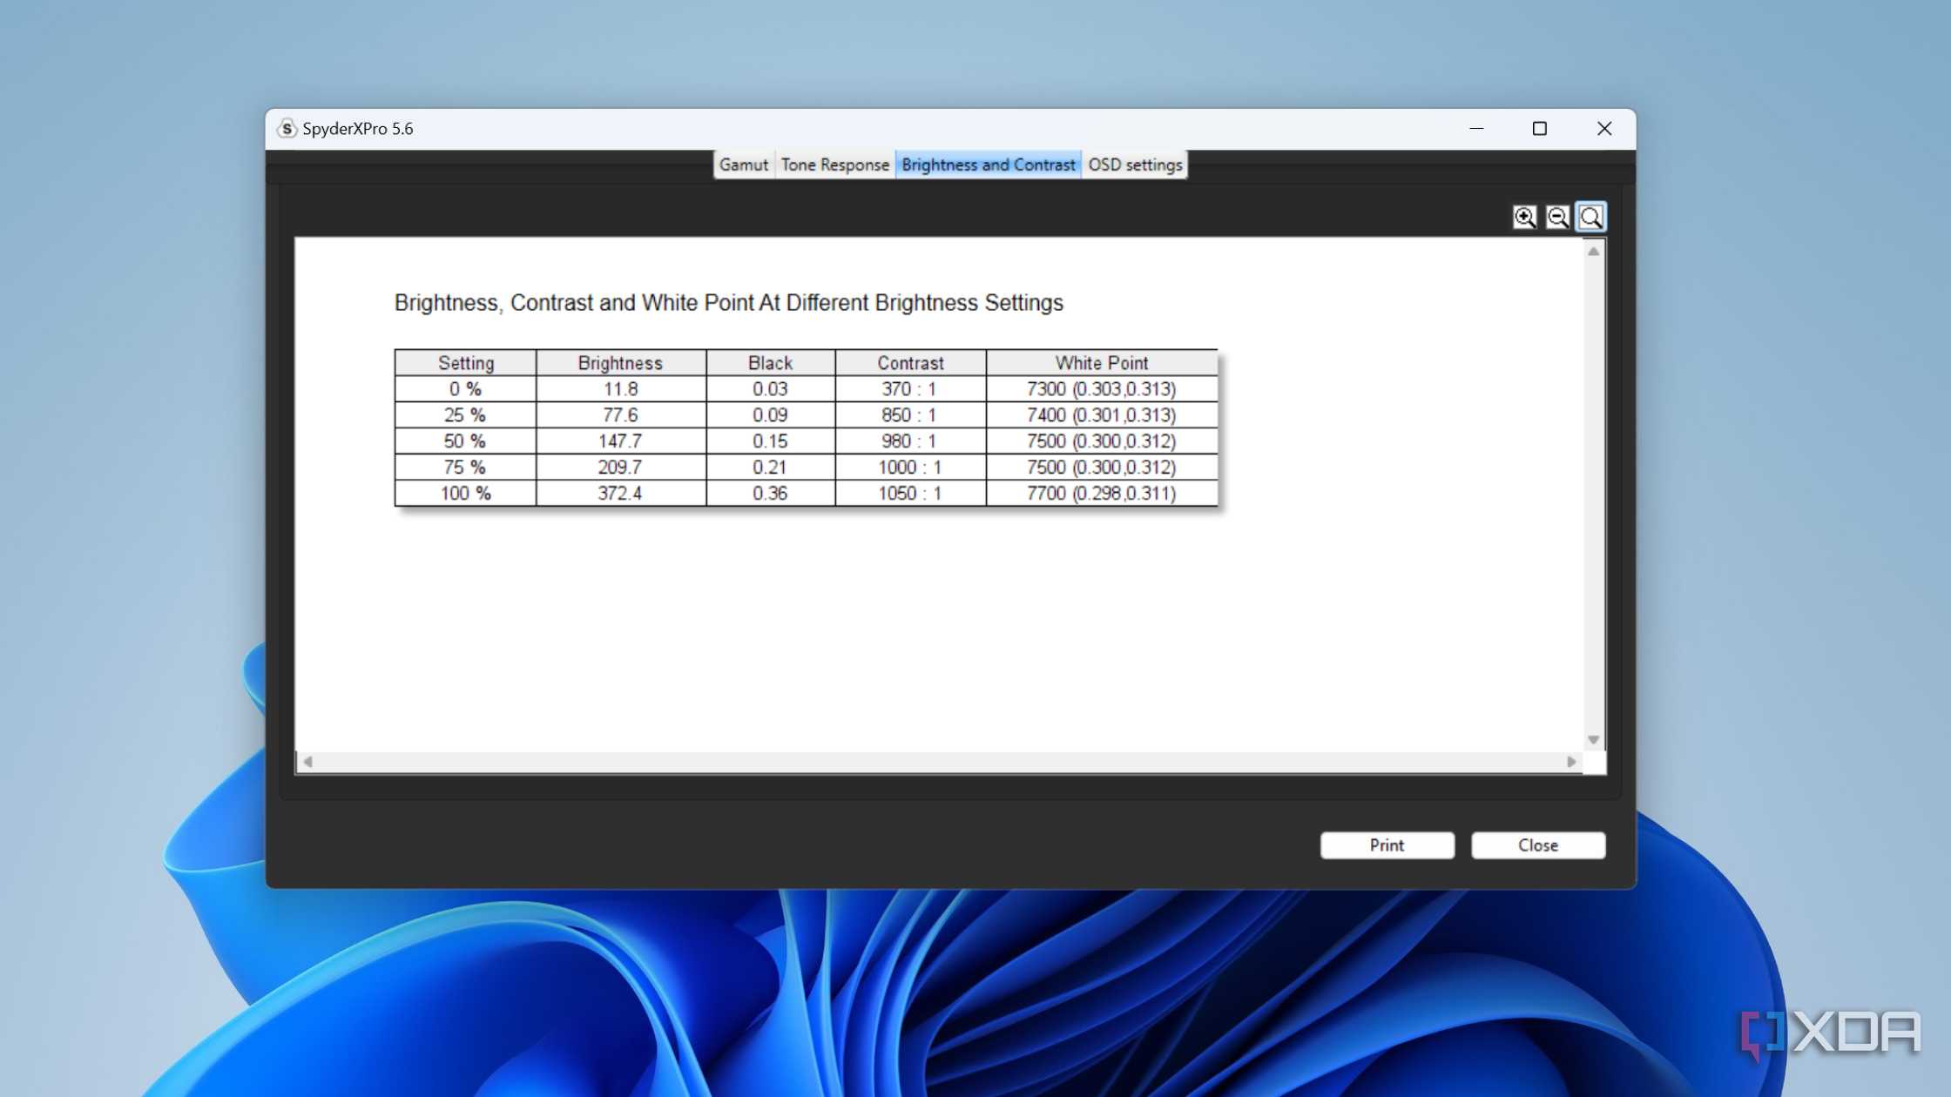This screenshot has height=1097, width=1951.
Task: Click the brightness value 372.4
Action: point(620,494)
